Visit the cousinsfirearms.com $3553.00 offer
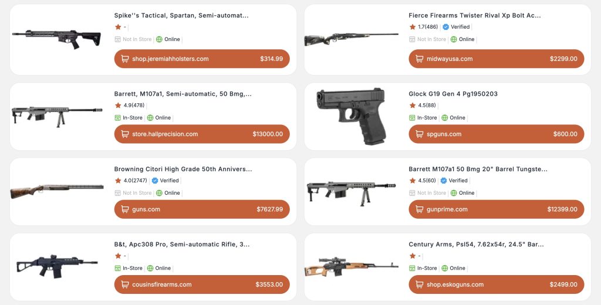This screenshot has height=305, width=601. (202, 284)
